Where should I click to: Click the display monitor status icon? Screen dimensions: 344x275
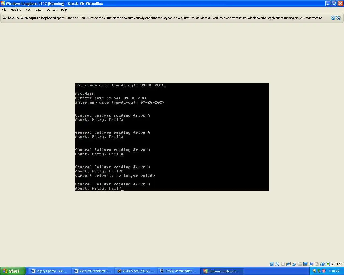(x=305, y=264)
